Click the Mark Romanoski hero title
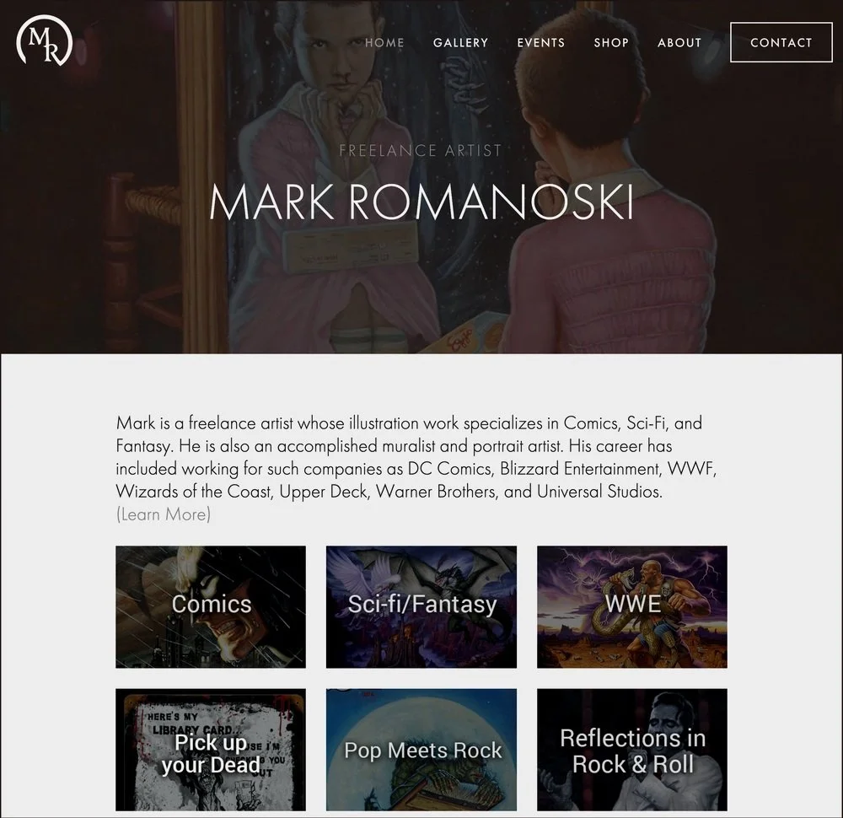 coord(421,202)
